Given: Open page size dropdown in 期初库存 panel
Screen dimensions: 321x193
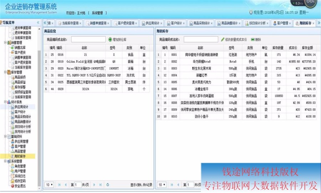Looking at the screenshot, I should coord(162,185).
